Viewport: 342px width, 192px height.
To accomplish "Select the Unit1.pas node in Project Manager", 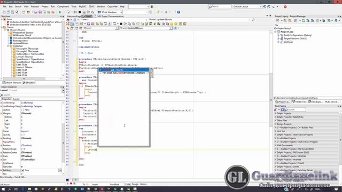I will [x=288, y=42].
